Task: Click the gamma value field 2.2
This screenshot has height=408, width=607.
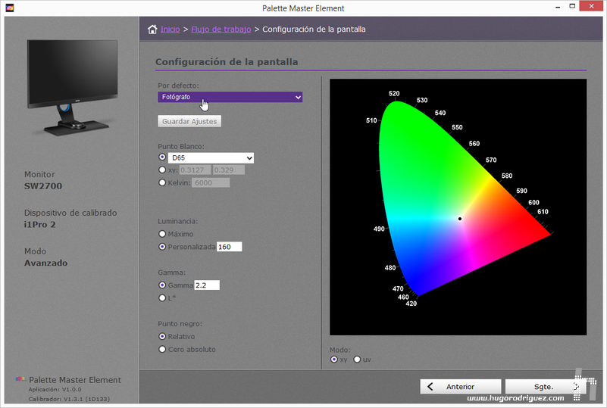Action: coord(207,285)
